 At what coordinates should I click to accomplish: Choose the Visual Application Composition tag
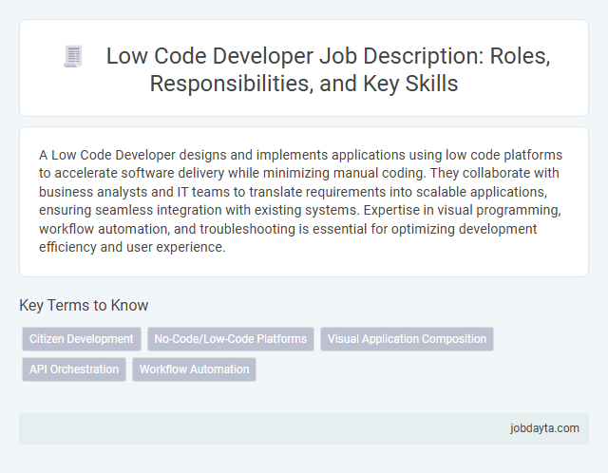coord(407,339)
